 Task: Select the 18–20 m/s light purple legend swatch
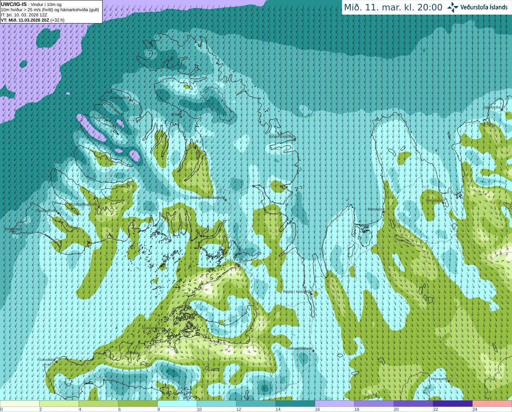click(x=374, y=404)
